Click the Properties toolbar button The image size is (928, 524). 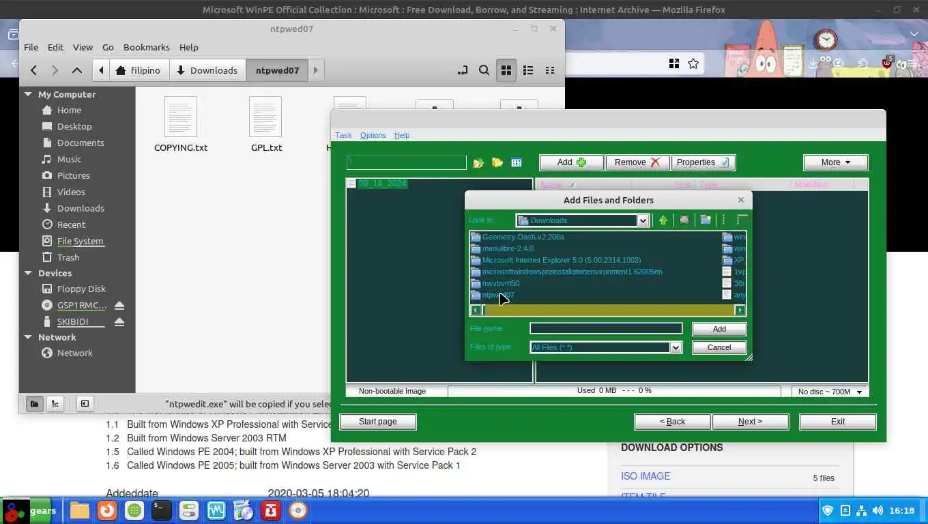tap(703, 162)
